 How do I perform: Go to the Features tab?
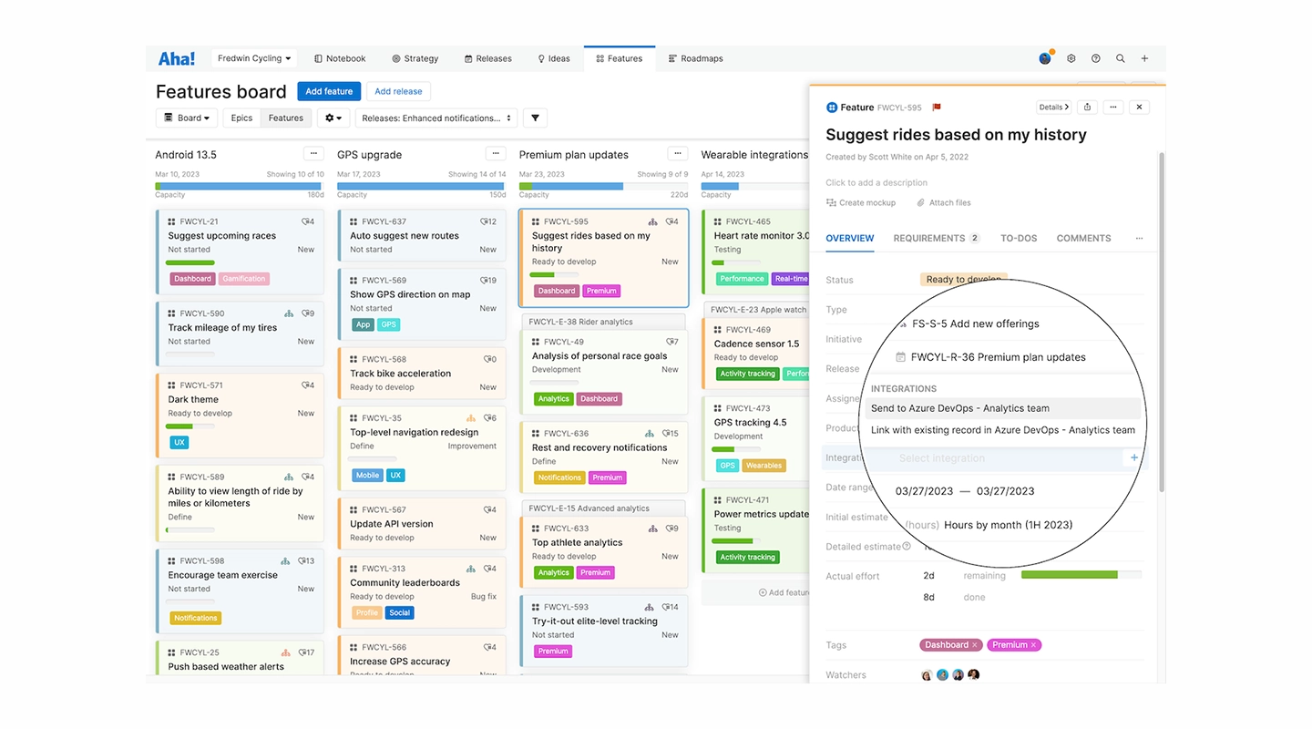tap(620, 58)
